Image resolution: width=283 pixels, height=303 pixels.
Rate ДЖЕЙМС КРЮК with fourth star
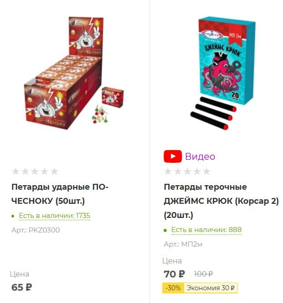click(x=197, y=171)
